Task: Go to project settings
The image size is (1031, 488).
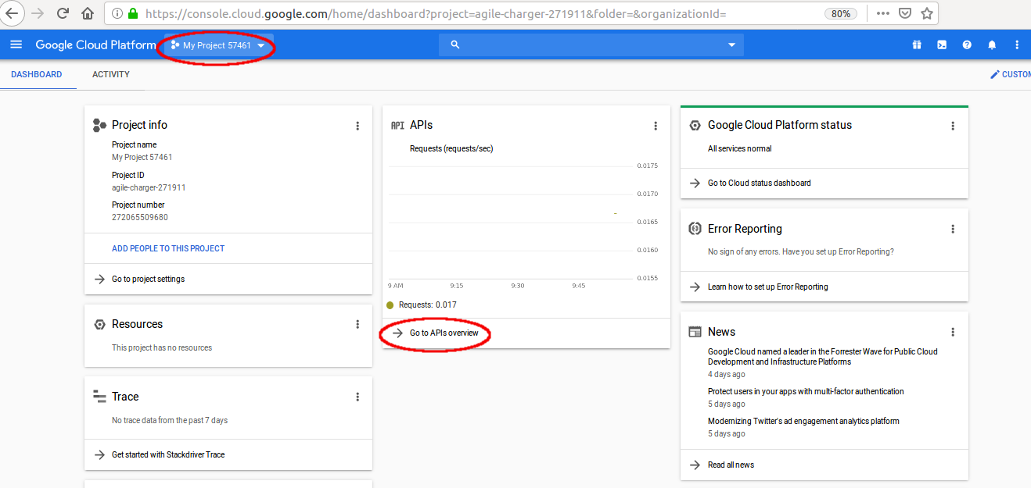Action: tap(149, 279)
